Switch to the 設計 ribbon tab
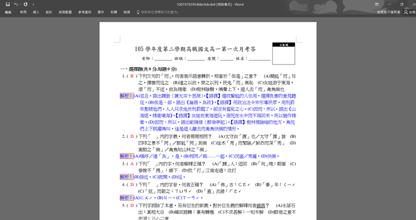 (x=49, y=12)
